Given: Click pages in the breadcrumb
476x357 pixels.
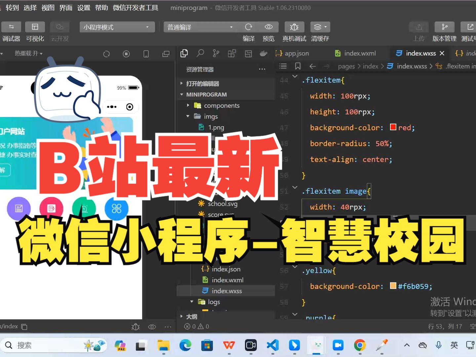Looking at the screenshot, I should click(x=346, y=66).
